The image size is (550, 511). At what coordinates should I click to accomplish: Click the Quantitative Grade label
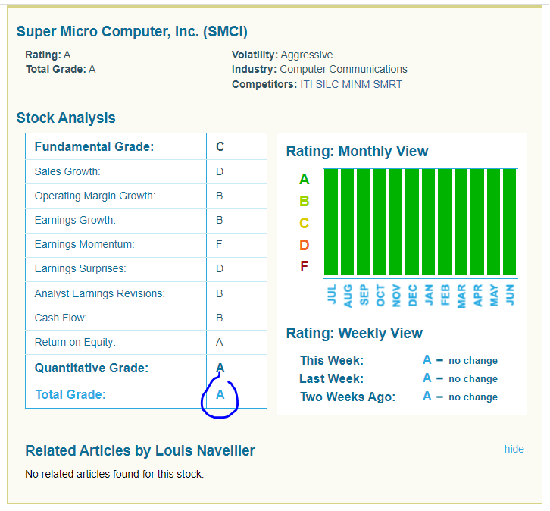(x=92, y=368)
